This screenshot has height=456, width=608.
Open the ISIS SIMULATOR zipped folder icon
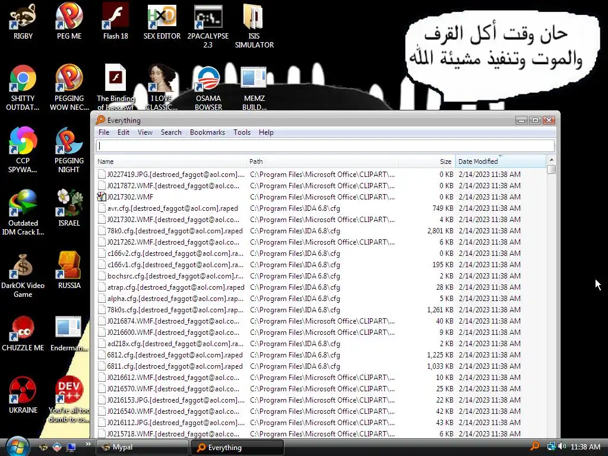[254, 26]
